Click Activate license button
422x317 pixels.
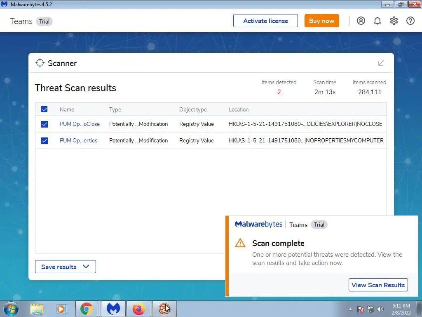point(265,21)
